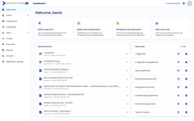This screenshot has height=121, width=194.
Task: Click the globe icon on section block card
Action: point(79,23)
